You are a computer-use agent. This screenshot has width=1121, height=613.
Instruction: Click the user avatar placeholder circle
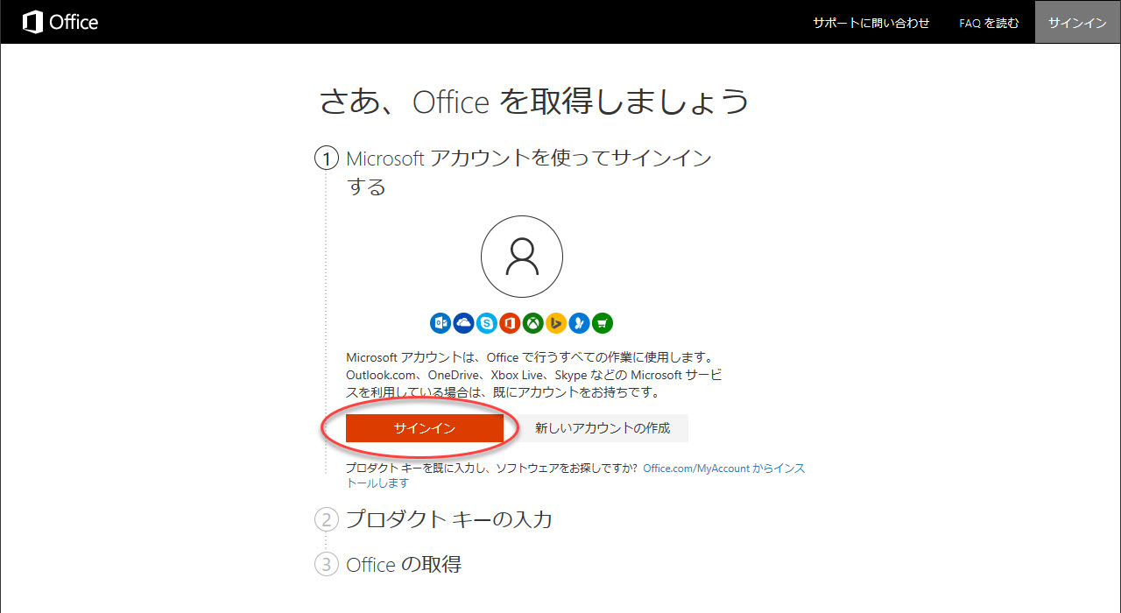pos(522,257)
